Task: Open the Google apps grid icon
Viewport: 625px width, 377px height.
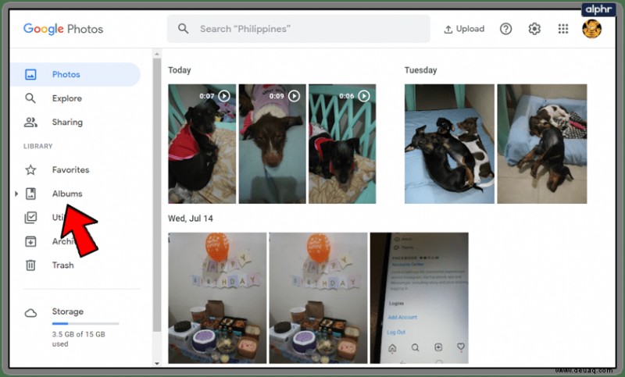Action: [563, 29]
